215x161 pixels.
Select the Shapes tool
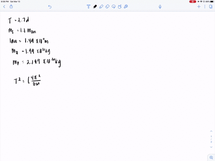tap(120, 7)
